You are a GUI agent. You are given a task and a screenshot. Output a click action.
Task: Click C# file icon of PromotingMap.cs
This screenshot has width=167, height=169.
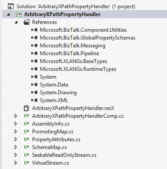[26, 132]
